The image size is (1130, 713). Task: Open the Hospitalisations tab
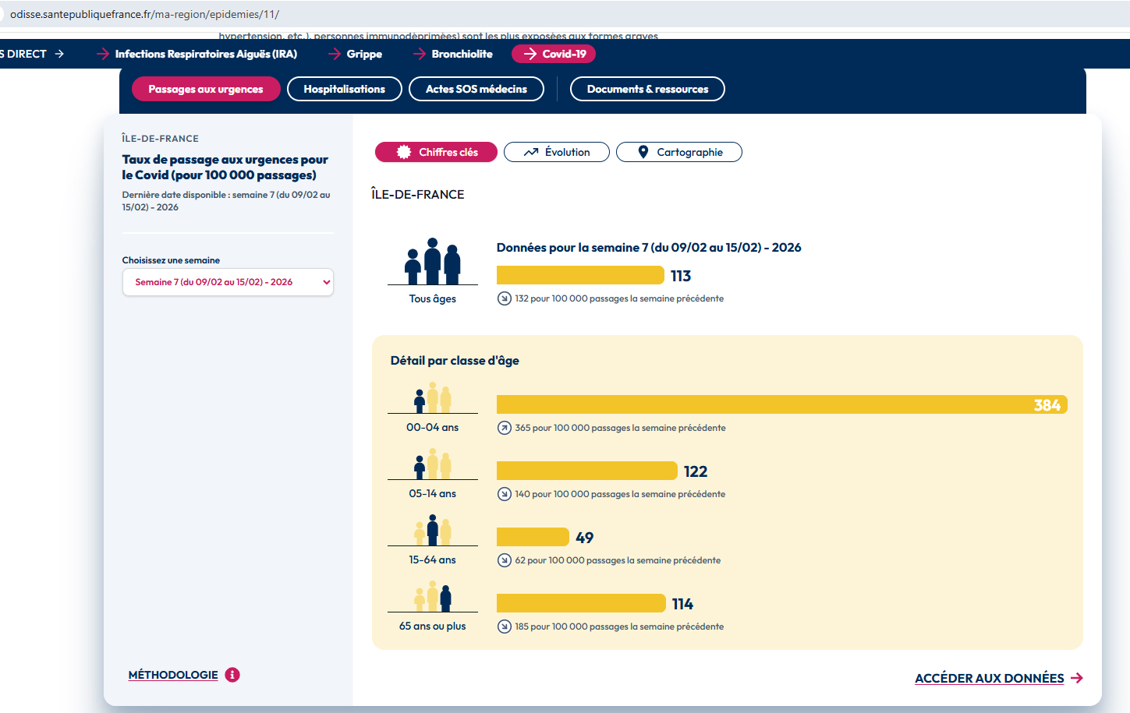[344, 89]
